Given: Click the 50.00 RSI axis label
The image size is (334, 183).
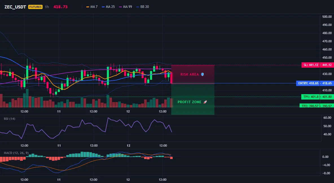Looking at the screenshot, I should tap(328, 126).
